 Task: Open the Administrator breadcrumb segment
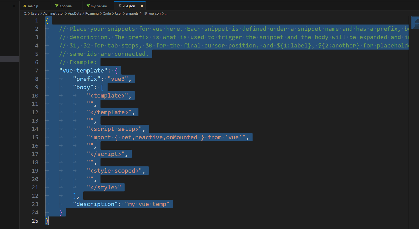[x=53, y=13]
